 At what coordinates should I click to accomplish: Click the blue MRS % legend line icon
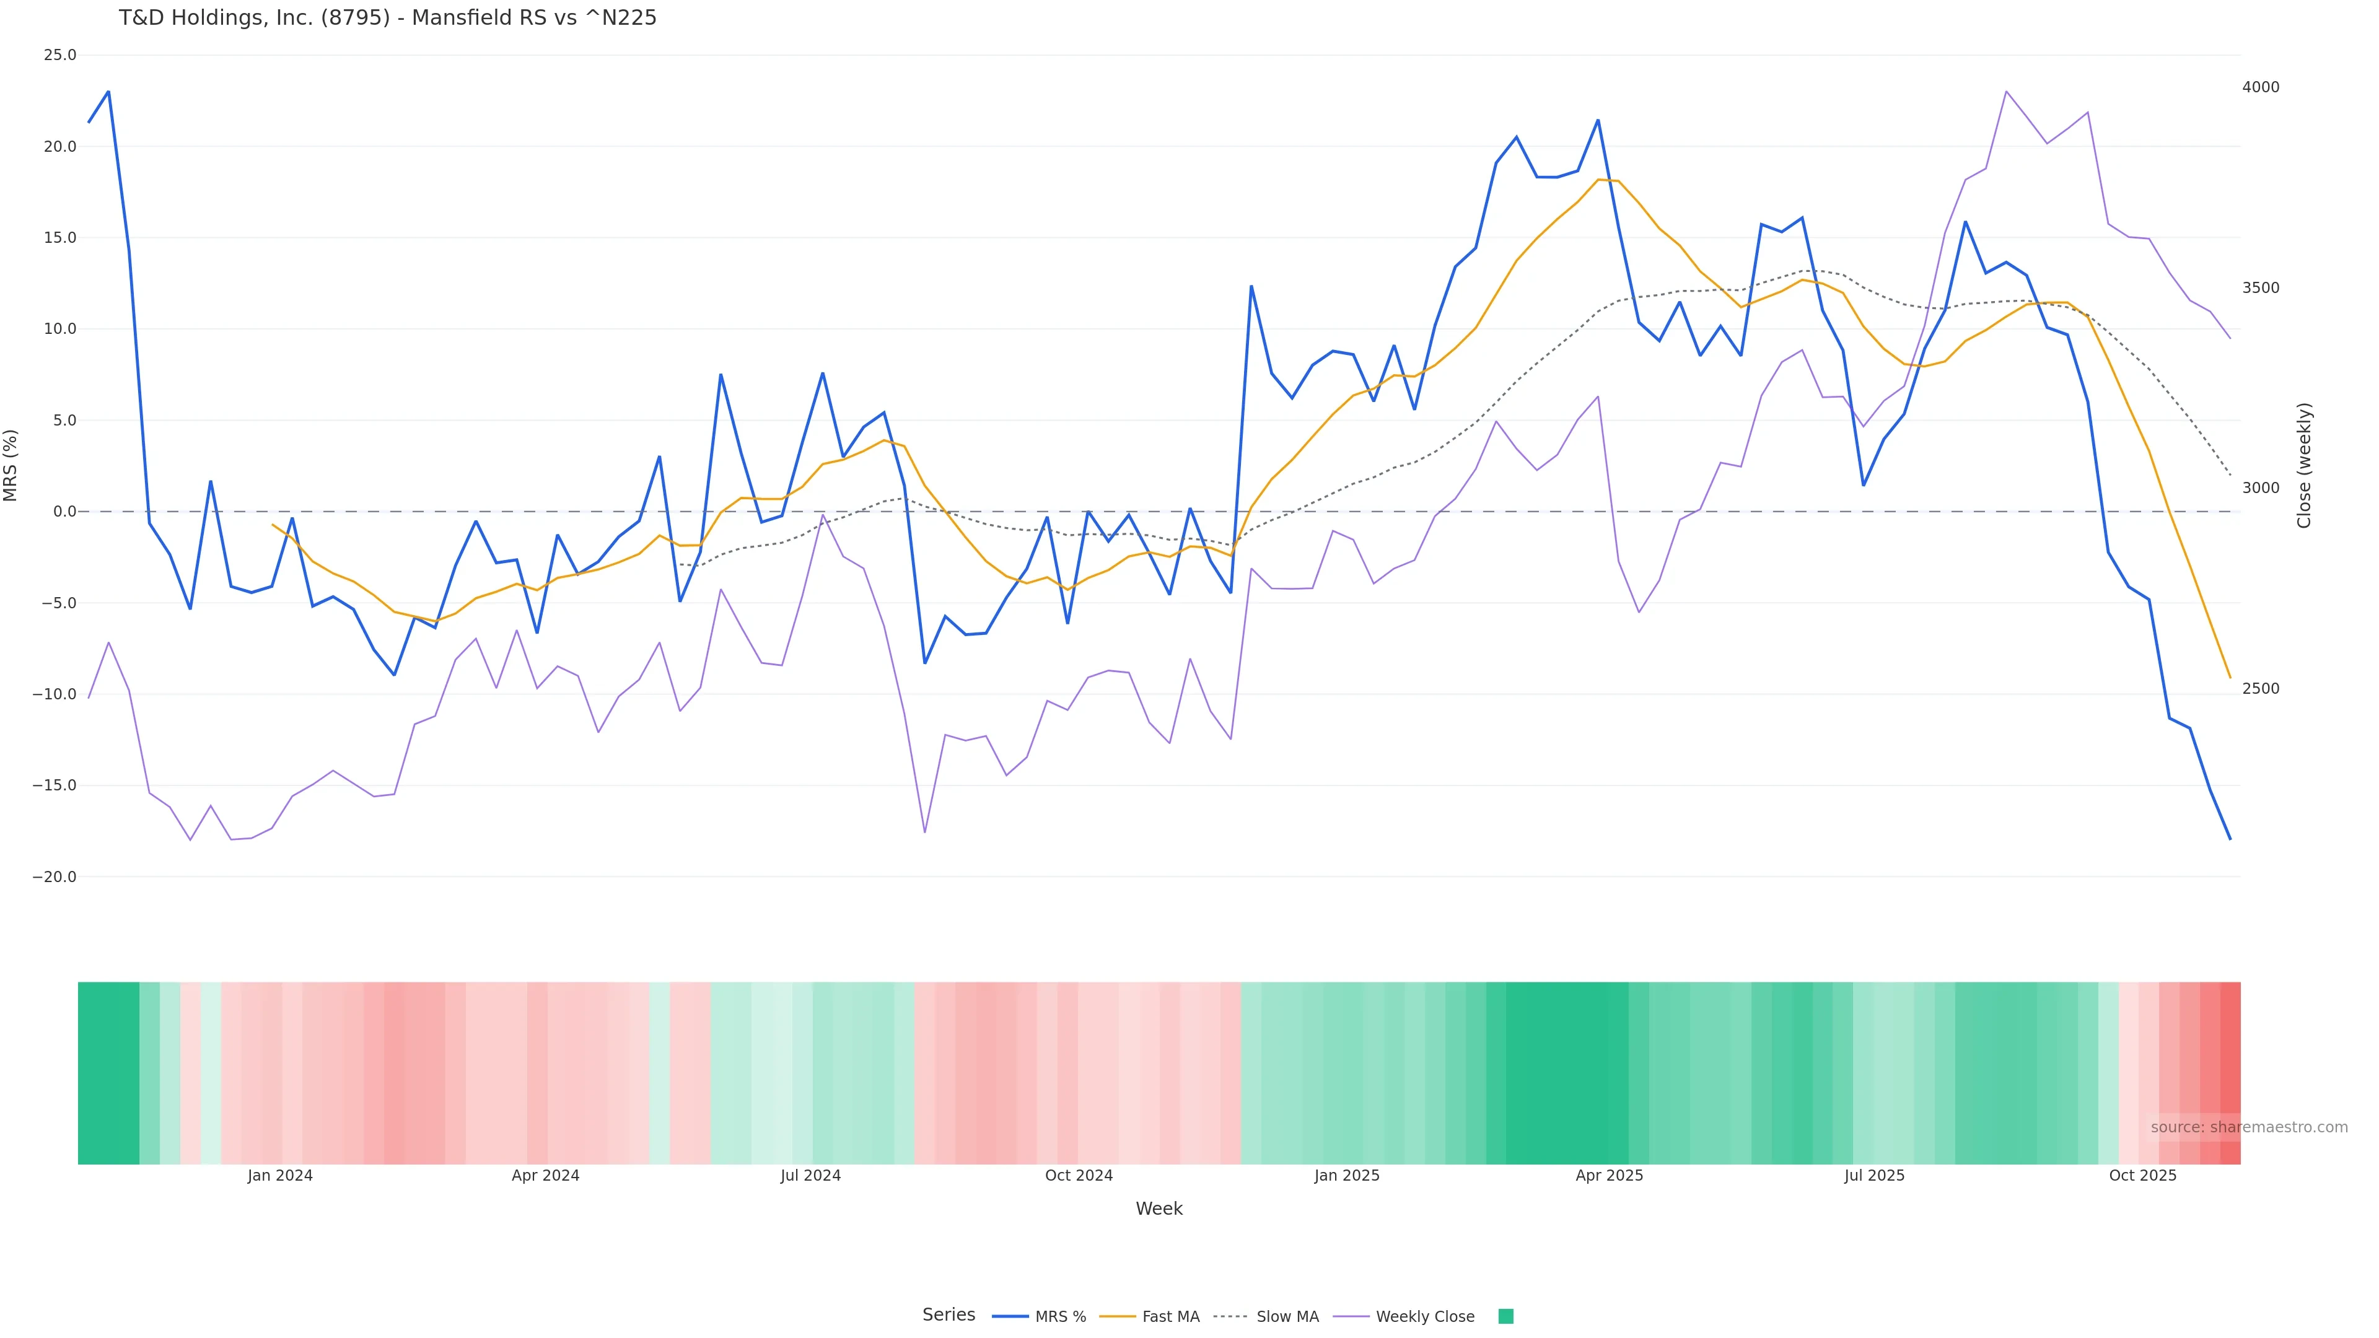pos(1010,1317)
